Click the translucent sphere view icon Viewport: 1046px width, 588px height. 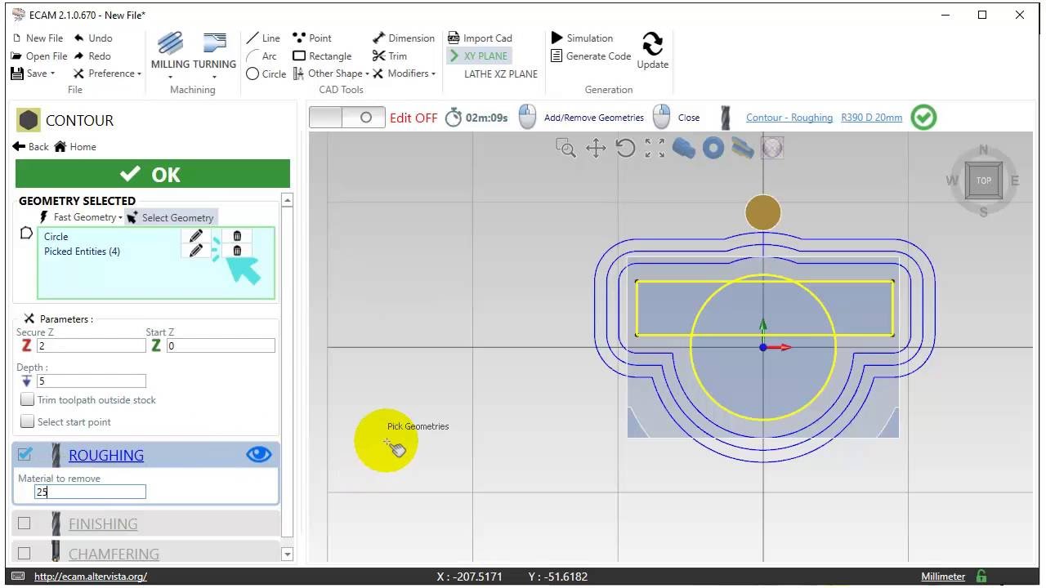772,148
